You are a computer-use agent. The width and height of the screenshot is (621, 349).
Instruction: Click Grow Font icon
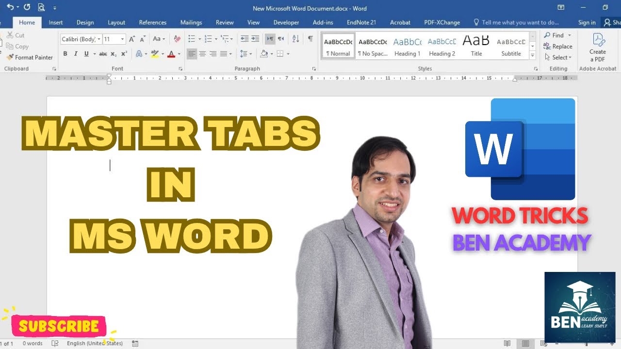pos(132,39)
